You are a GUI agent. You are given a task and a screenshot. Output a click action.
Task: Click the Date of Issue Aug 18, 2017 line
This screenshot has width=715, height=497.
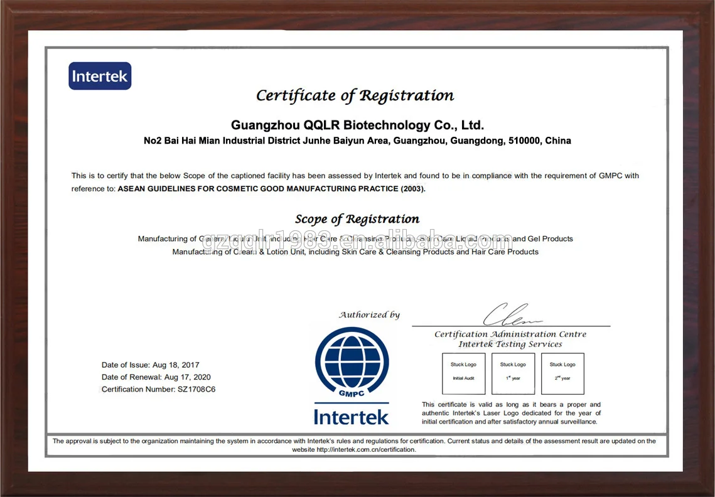(151, 365)
